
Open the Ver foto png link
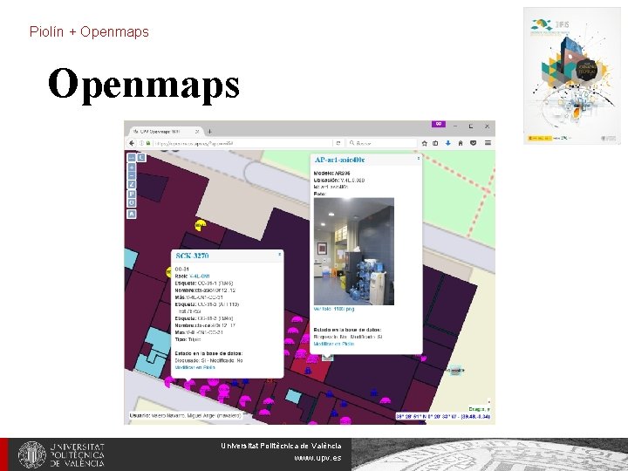(x=334, y=309)
